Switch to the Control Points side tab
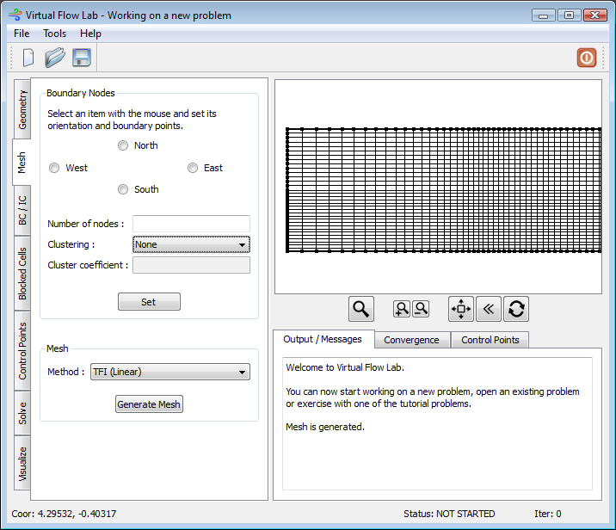 (22, 351)
